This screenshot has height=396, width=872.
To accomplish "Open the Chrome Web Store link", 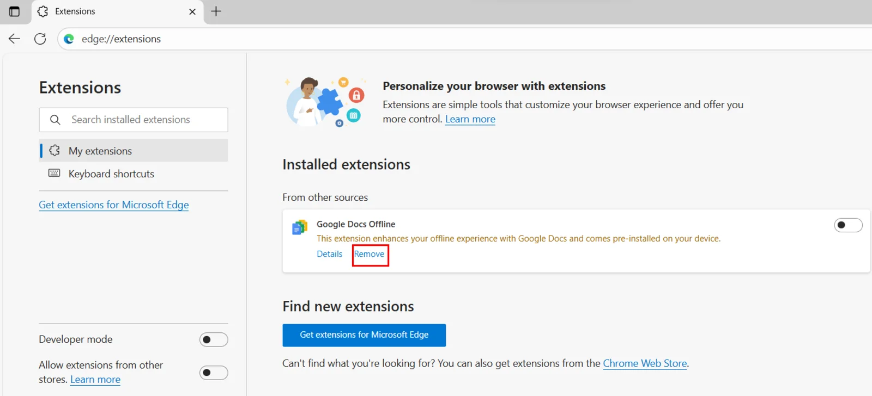I will (x=645, y=363).
